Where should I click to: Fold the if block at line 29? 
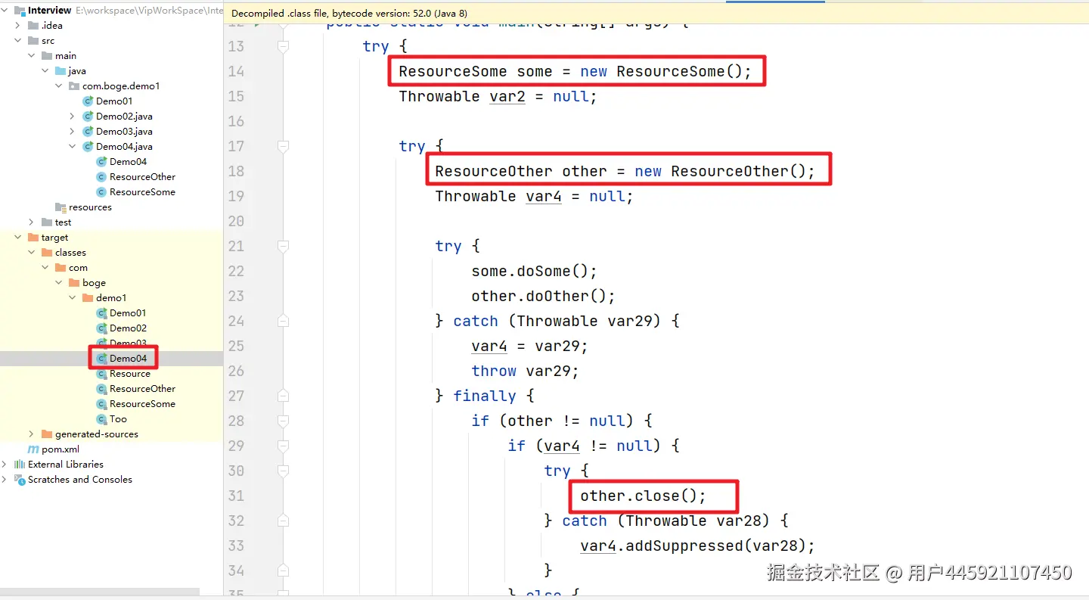pos(283,446)
